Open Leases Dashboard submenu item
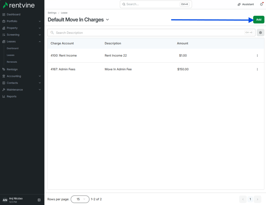 point(13,48)
